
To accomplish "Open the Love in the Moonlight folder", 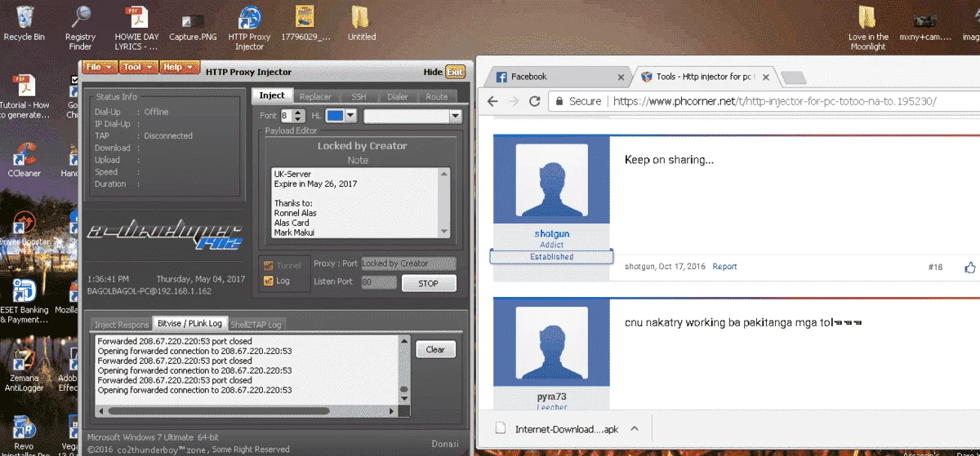I will 868,28.
